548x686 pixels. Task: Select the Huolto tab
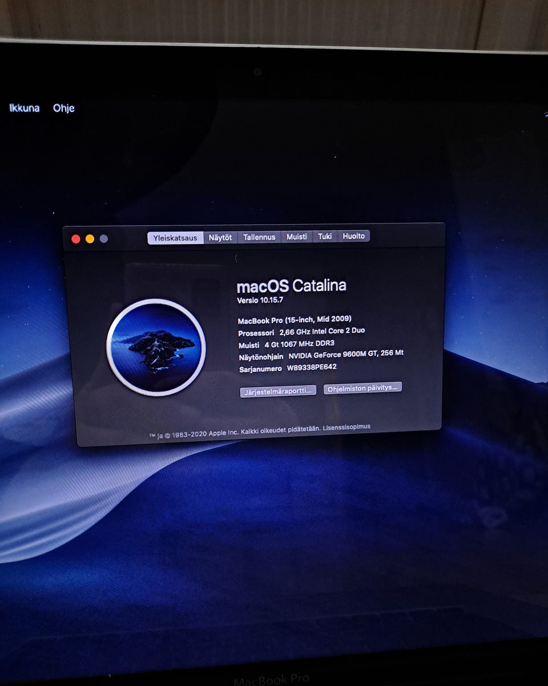(x=354, y=236)
